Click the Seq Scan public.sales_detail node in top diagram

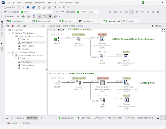click(102, 39)
